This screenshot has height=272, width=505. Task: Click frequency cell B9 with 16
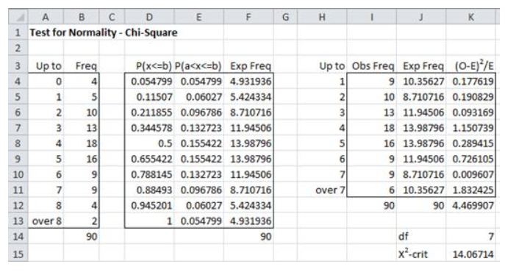click(82, 159)
